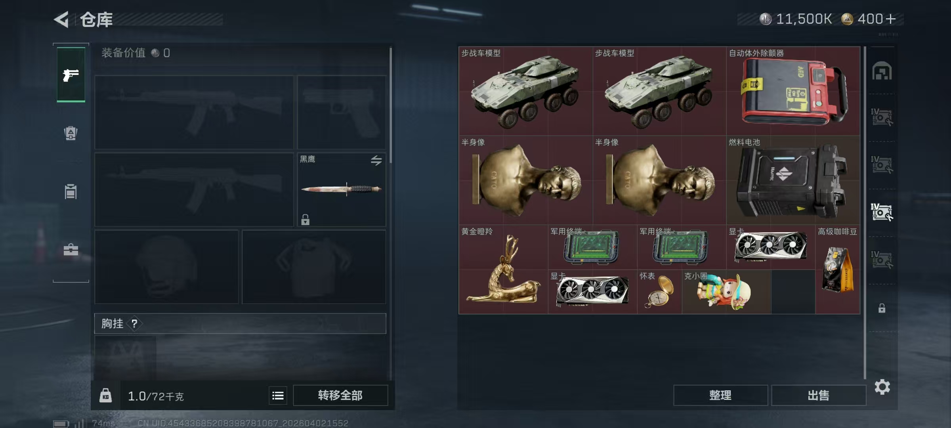The width and height of the screenshot is (951, 428).
Task: Open the briefcase safe-box tab icon
Action: (x=71, y=250)
